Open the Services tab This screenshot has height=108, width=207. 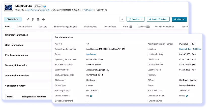click(x=143, y=27)
